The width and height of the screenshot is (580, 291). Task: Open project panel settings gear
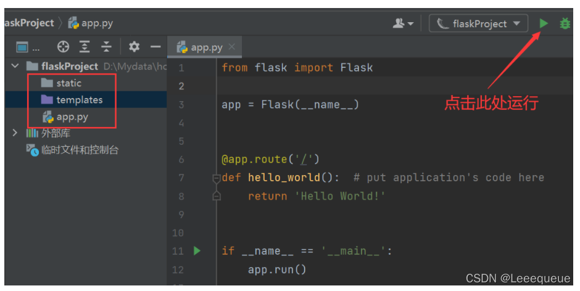tap(134, 47)
